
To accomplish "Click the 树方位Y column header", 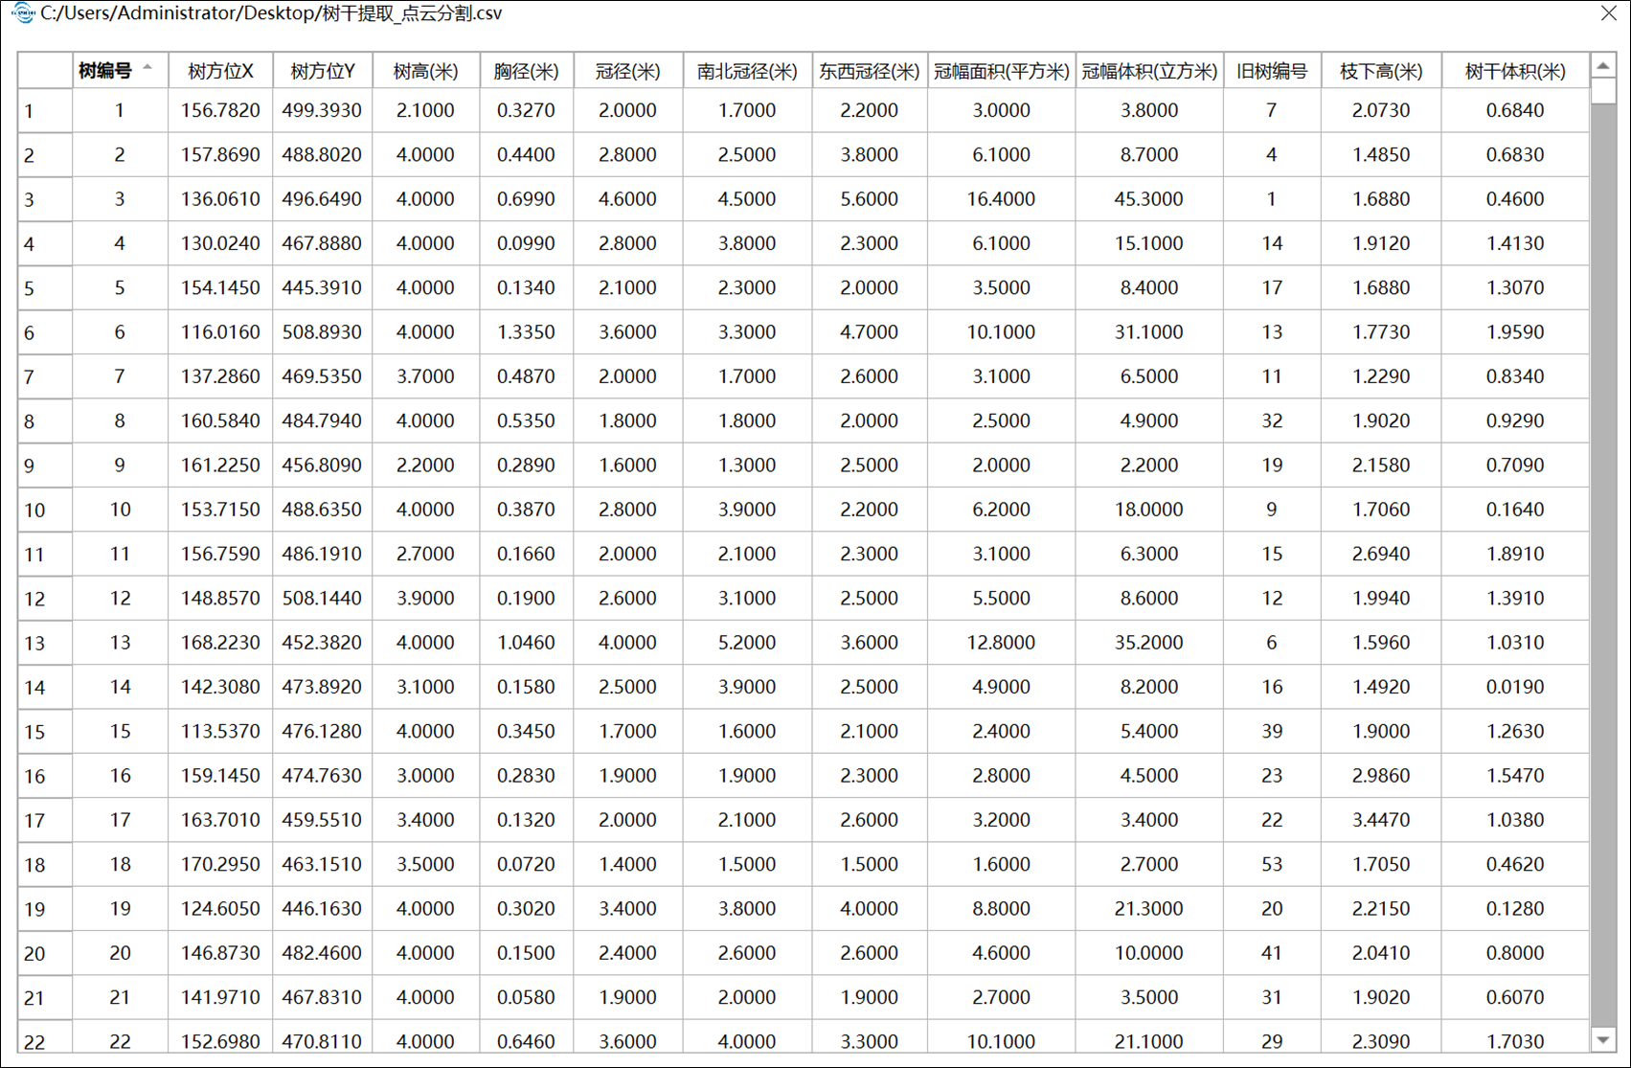I will click(323, 71).
